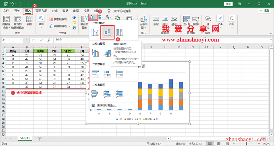274x146 pixels.
Task: Select the 2D 100% stacked column chart type
Action: pos(119,33)
